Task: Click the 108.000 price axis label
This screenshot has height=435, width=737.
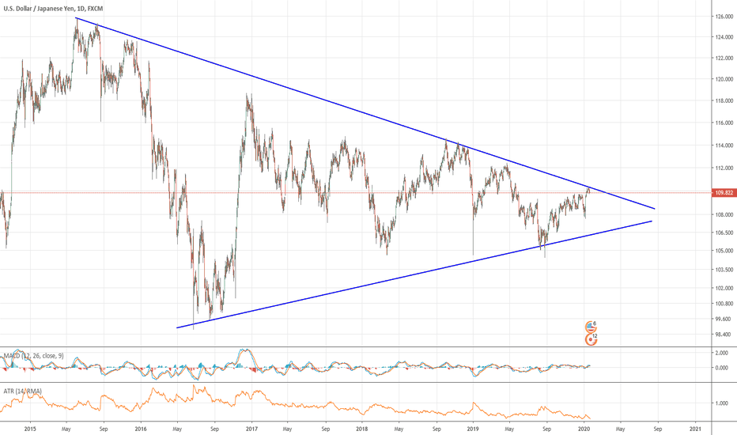Action: [x=724, y=215]
